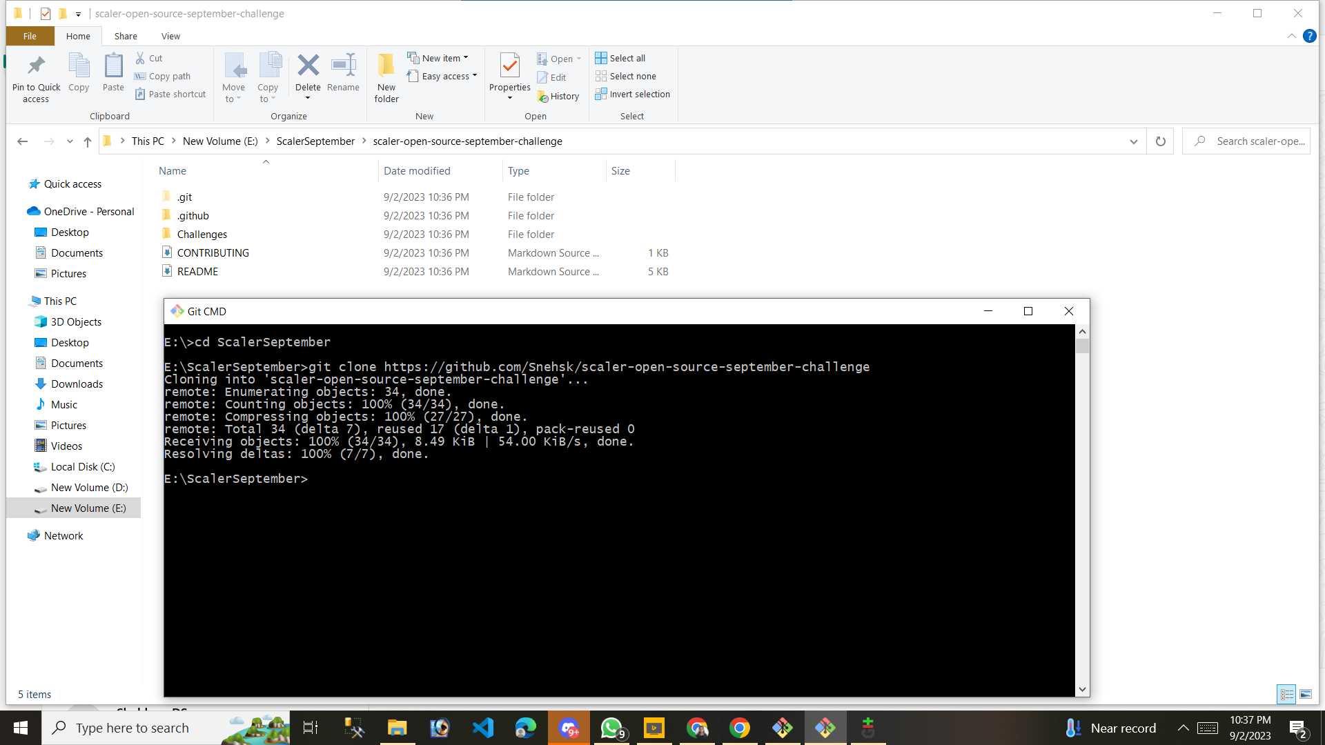Click the Paste shortcut icon
Image resolution: width=1325 pixels, height=745 pixels.
tap(170, 94)
